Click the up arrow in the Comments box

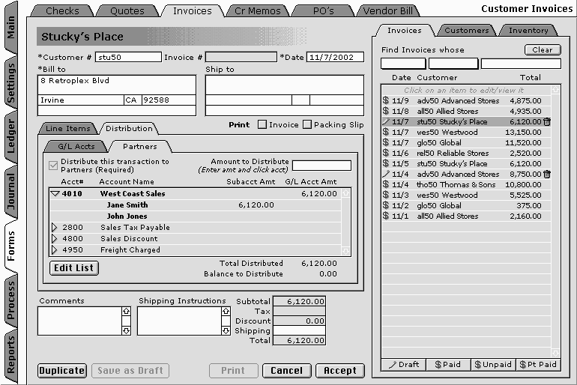[126, 312]
